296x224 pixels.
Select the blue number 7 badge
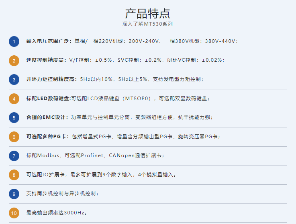tap(14, 155)
